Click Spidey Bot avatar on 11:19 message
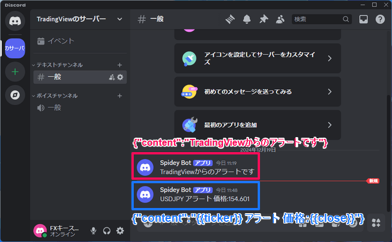This screenshot has height=242, width=392. pos(145,167)
